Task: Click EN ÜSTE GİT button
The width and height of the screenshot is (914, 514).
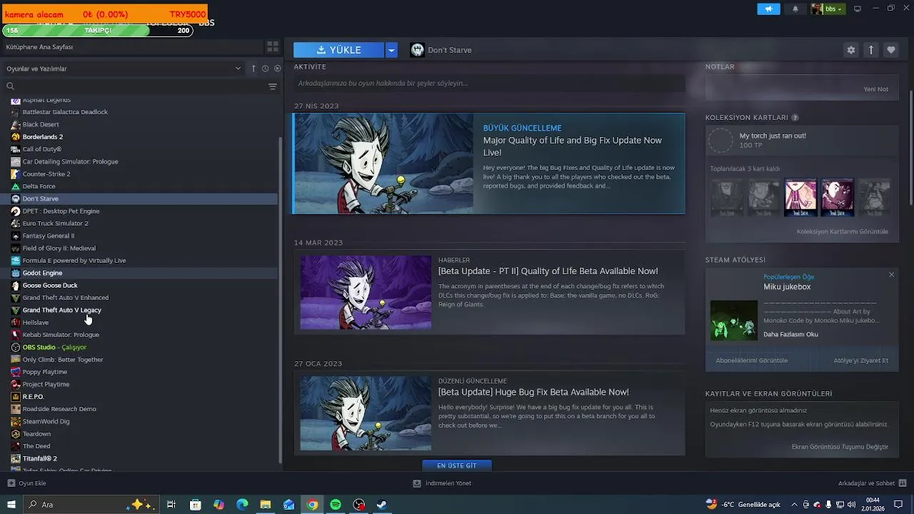Action: coord(457,465)
